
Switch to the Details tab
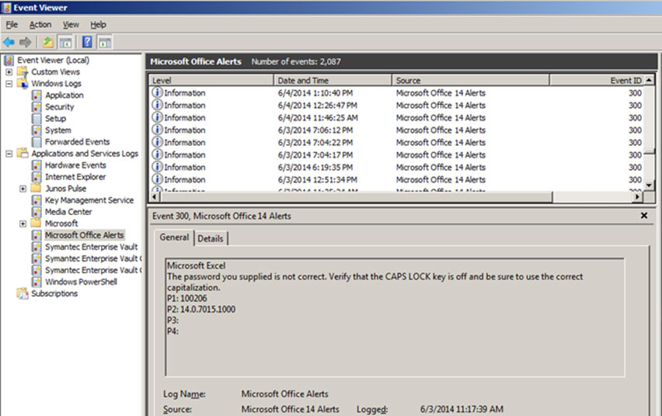pyautogui.click(x=211, y=239)
